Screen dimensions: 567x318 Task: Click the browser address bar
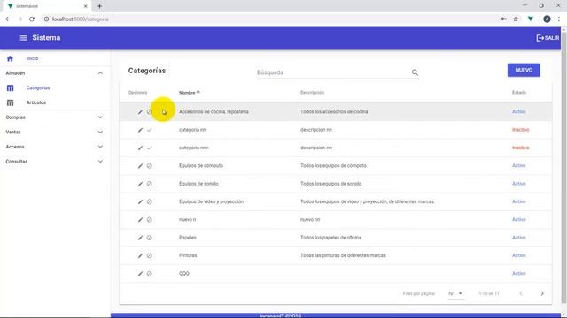tap(268, 19)
